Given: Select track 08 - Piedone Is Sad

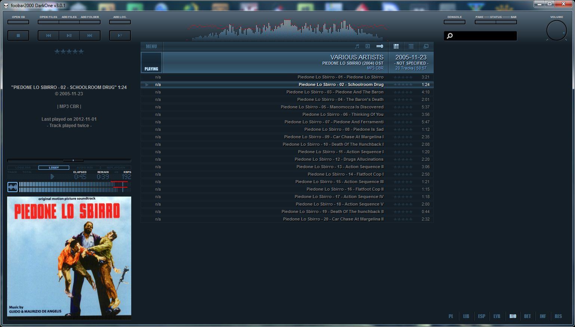Looking at the screenshot, I should point(287,129).
